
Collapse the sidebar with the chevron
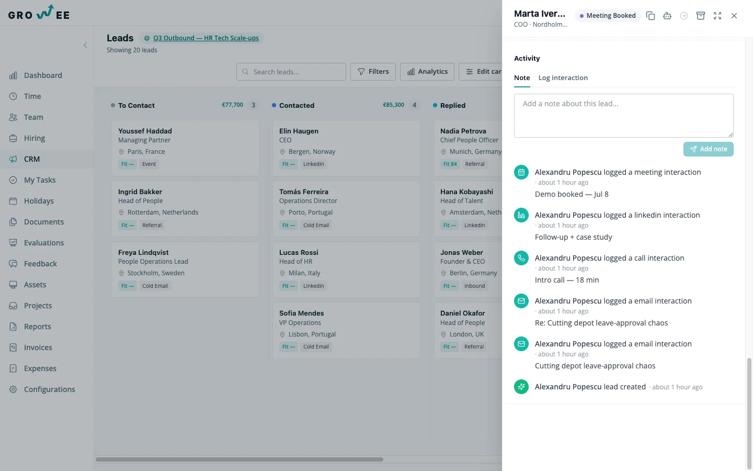coord(85,45)
